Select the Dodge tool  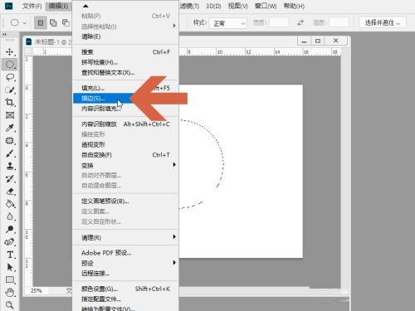tap(10, 229)
